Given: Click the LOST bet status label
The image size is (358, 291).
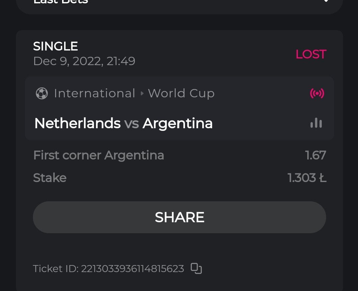Looking at the screenshot, I should point(311,54).
